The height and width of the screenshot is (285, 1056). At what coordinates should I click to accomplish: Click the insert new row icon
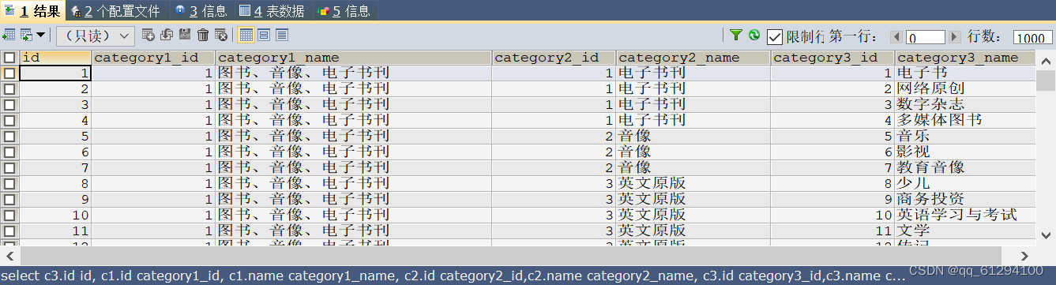point(148,35)
